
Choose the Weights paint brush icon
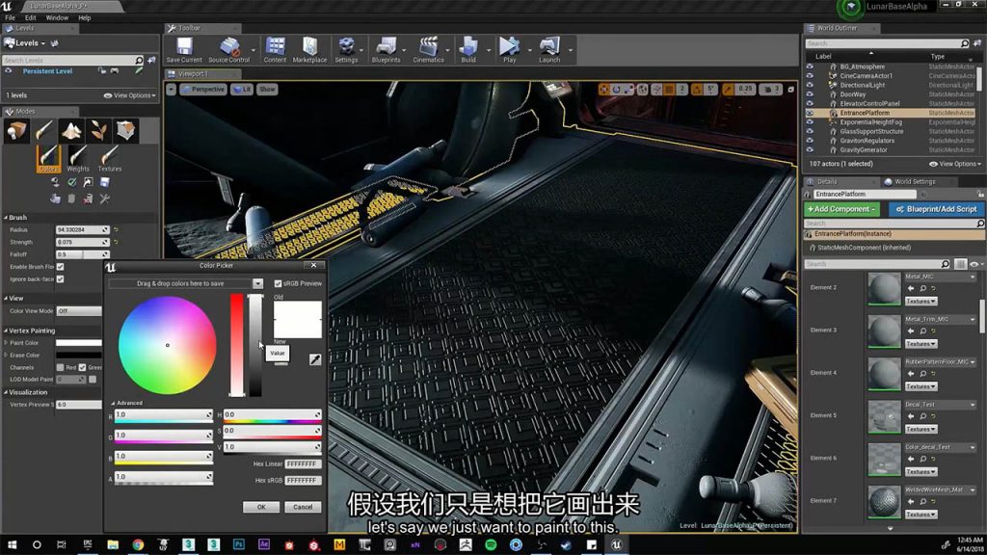point(78,157)
